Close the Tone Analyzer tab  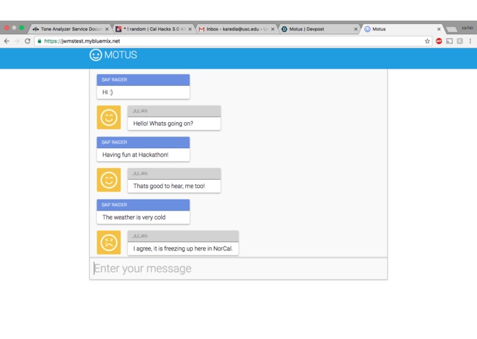click(107, 30)
